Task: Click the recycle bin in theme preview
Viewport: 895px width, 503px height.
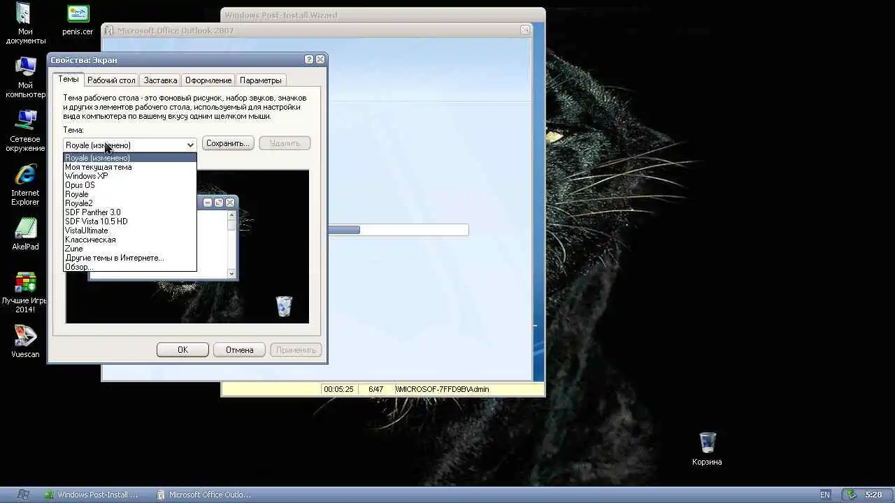Action: [284, 306]
